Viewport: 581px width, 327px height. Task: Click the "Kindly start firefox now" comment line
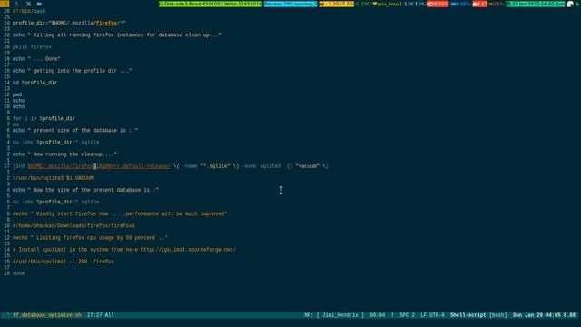click(120, 213)
